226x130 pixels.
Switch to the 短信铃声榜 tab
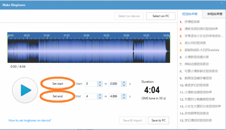click(x=190, y=14)
